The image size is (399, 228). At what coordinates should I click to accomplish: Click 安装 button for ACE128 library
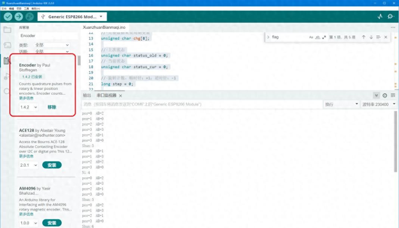click(52, 165)
